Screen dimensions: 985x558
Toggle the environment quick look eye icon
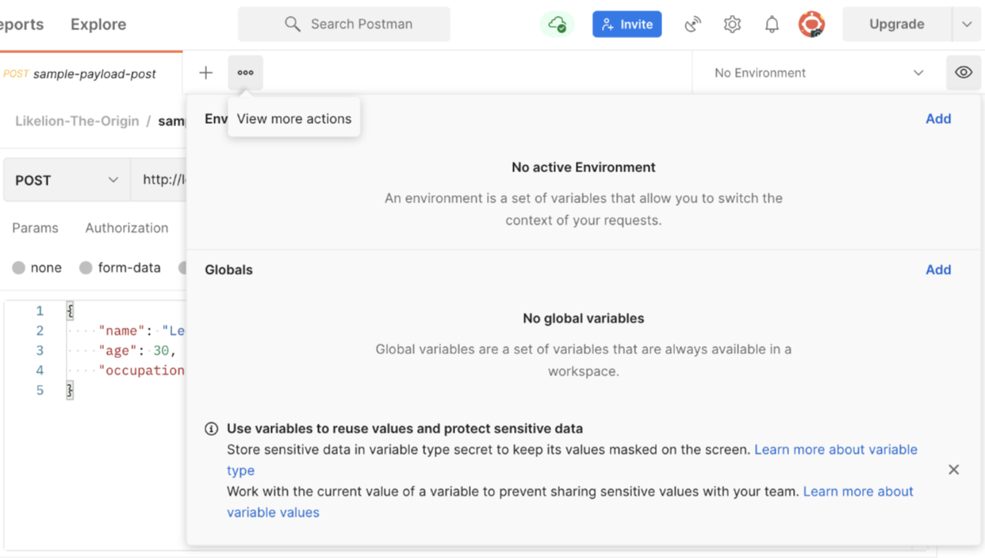[964, 72]
